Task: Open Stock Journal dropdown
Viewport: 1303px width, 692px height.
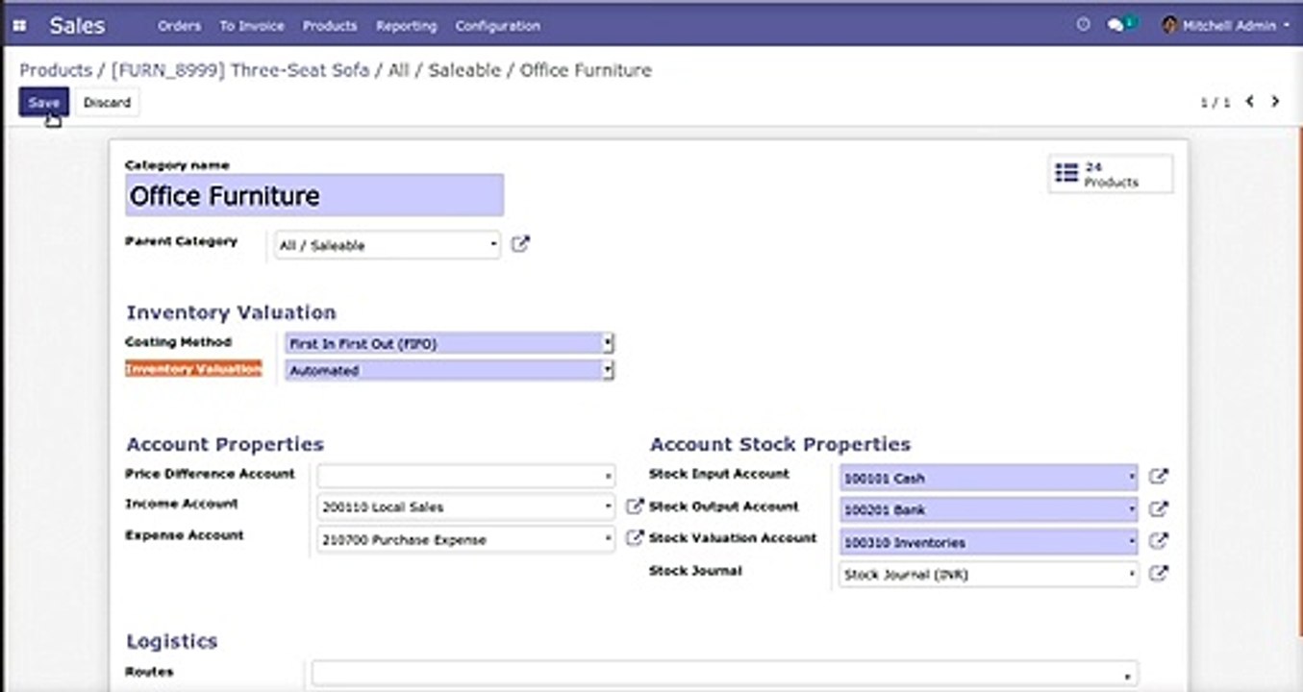Action: click(x=989, y=575)
